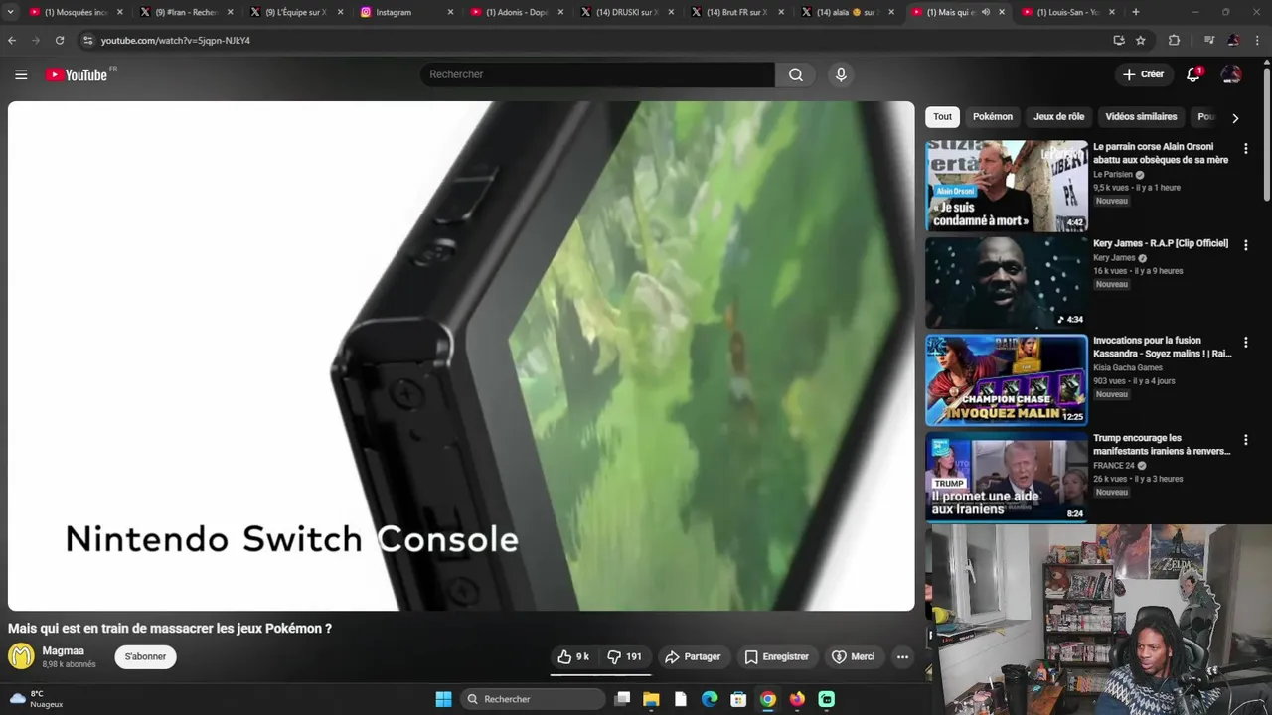The image size is (1272, 715).
Task: Click the taskbar Rechercher search box
Action: [x=533, y=699]
